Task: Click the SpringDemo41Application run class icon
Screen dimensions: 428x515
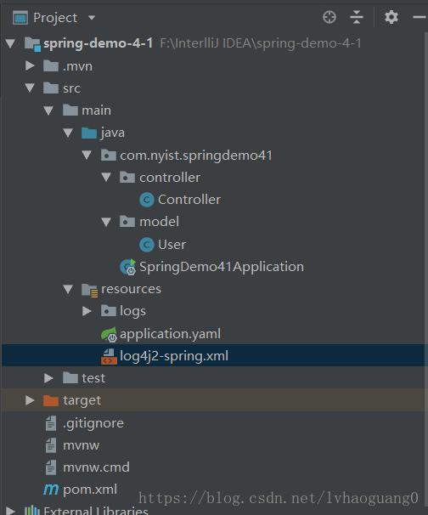Action: [x=128, y=267]
